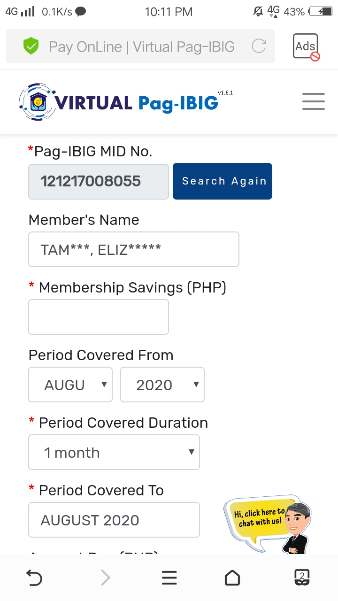338x601 pixels.
Task: Tap the browser forward arrow
Action: (x=106, y=578)
